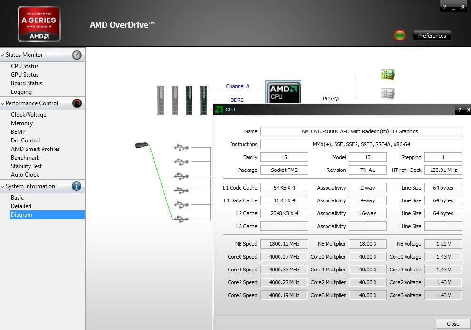Open the Stability Test page
471x330 pixels.
[26, 166]
